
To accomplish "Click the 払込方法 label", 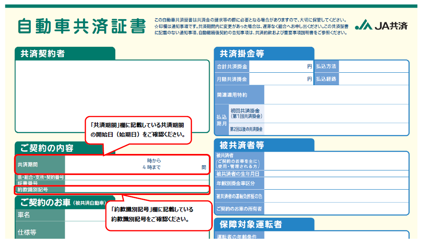I will 326,66.
